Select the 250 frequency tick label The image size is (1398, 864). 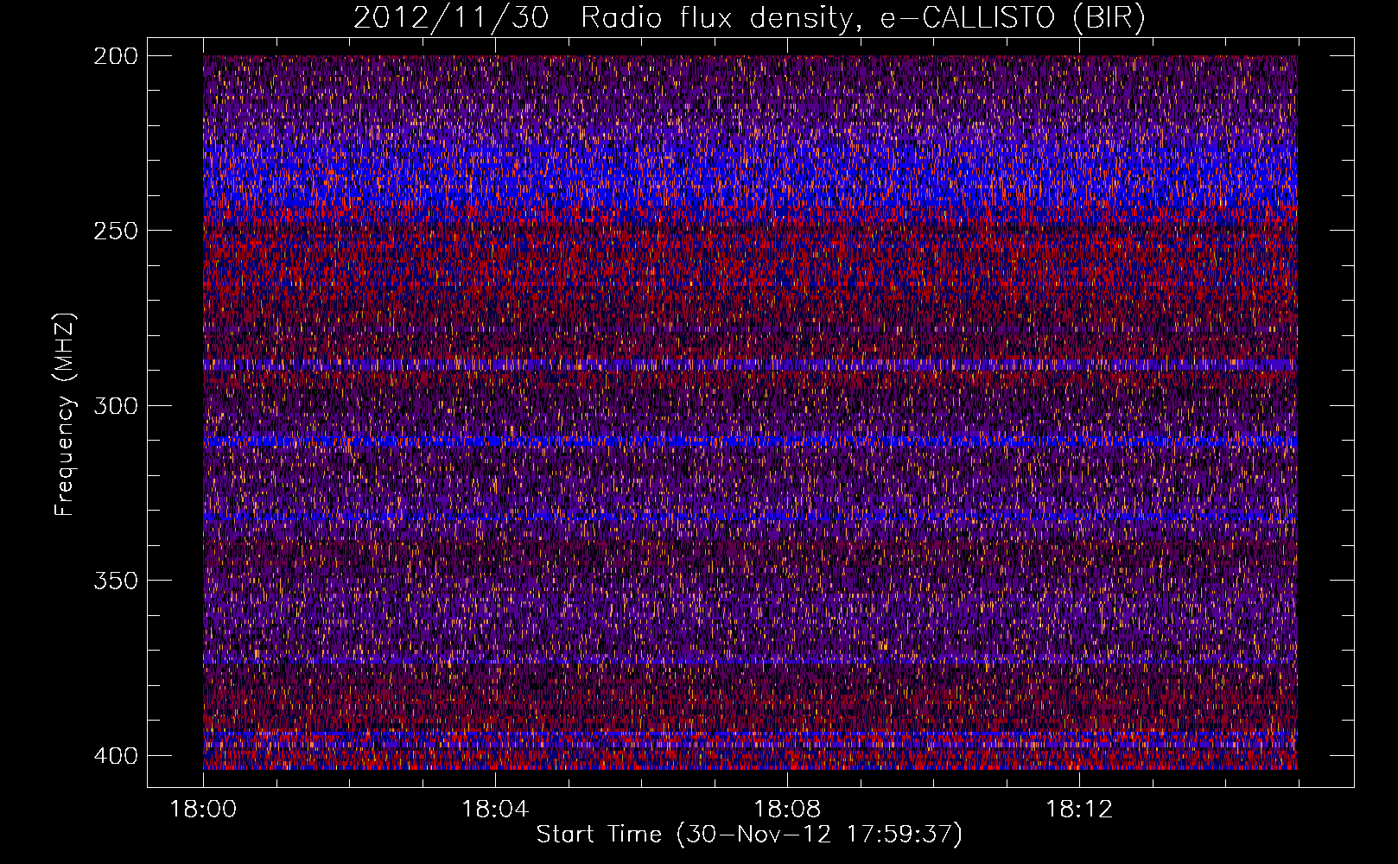(114, 231)
